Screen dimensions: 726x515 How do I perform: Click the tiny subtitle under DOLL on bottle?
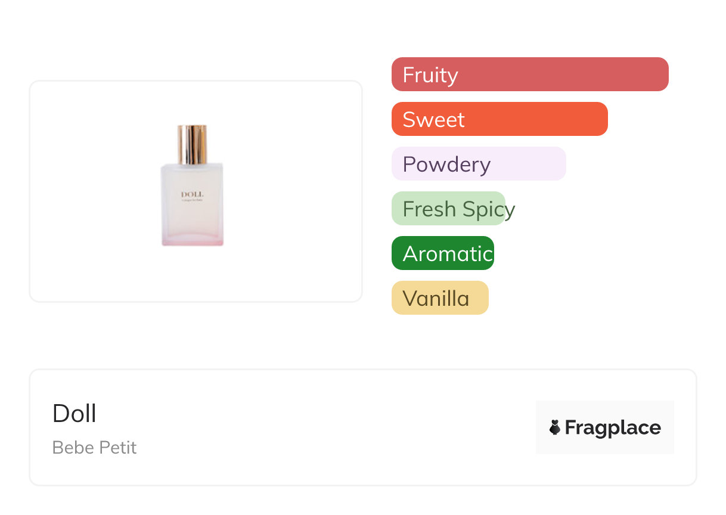(192, 200)
